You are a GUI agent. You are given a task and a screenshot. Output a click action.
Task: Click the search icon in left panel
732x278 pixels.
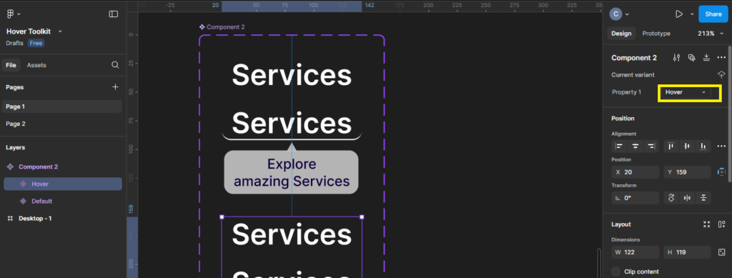tap(115, 65)
